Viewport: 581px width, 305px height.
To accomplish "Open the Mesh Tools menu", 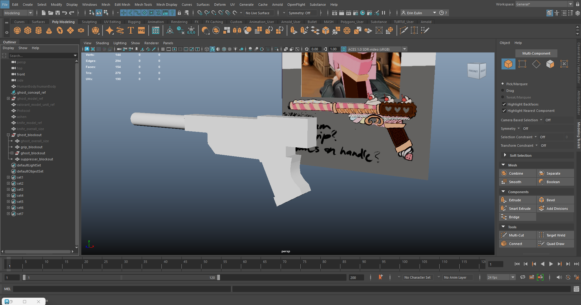I will click(143, 5).
